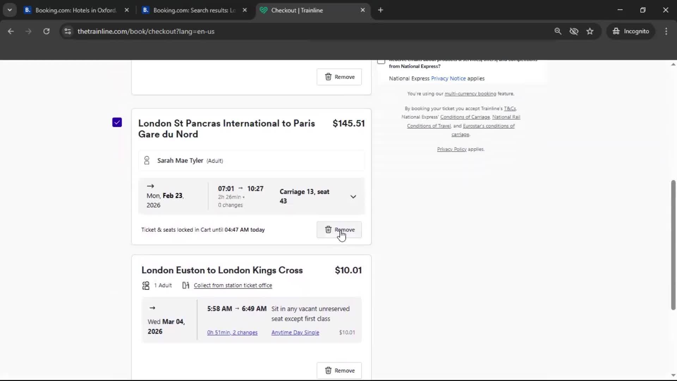Viewport: 677px width, 381px height.
Task: Open the tab search dropdown arrow
Action: [10, 10]
